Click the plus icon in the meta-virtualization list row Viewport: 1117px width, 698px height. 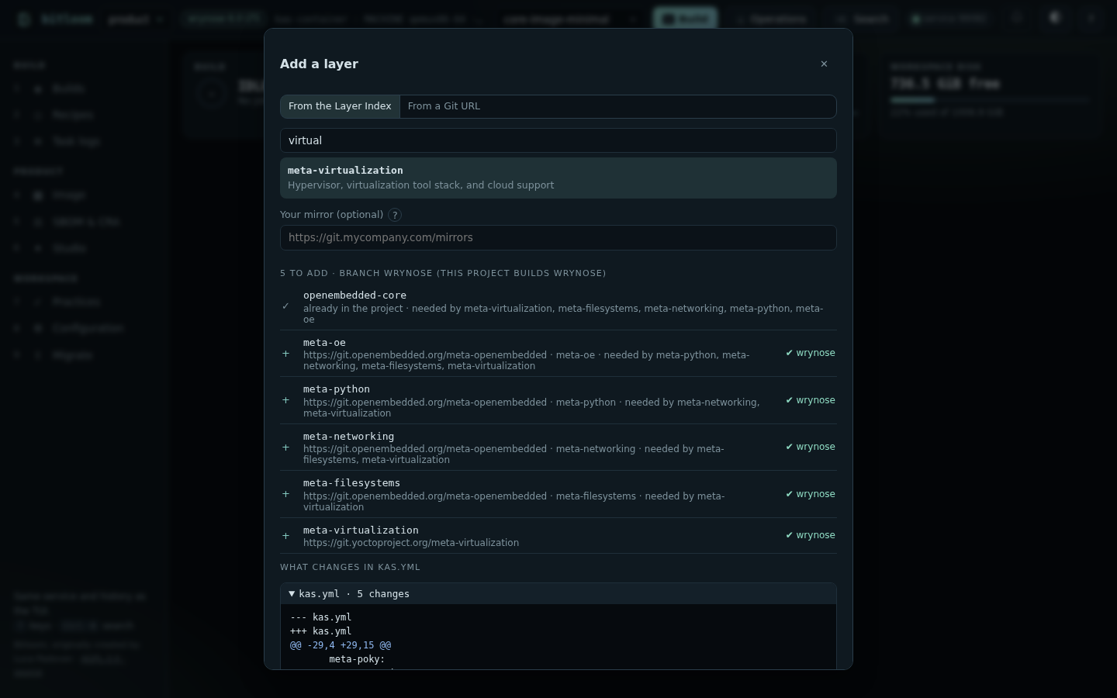[x=285, y=536]
